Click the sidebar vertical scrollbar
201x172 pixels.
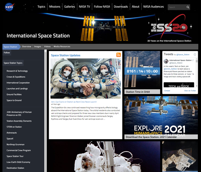tap(45, 111)
